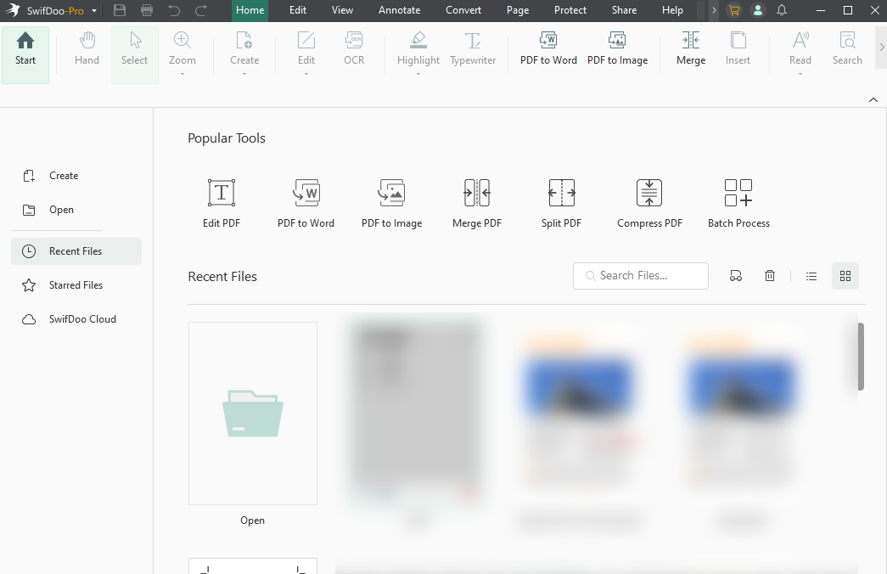Screen dimensions: 887x574
Task: Switch to the Convert tab
Action: click(463, 10)
